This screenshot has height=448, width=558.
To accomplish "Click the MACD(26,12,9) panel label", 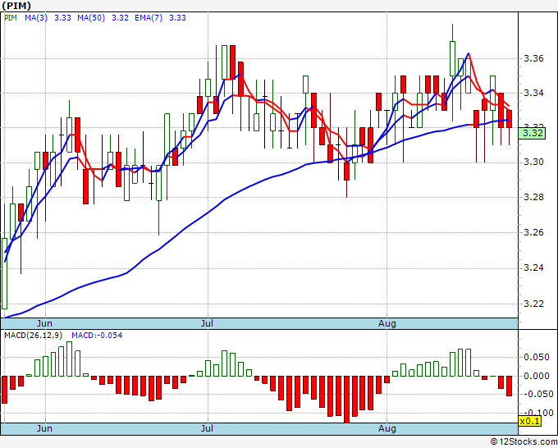I will click(34, 336).
